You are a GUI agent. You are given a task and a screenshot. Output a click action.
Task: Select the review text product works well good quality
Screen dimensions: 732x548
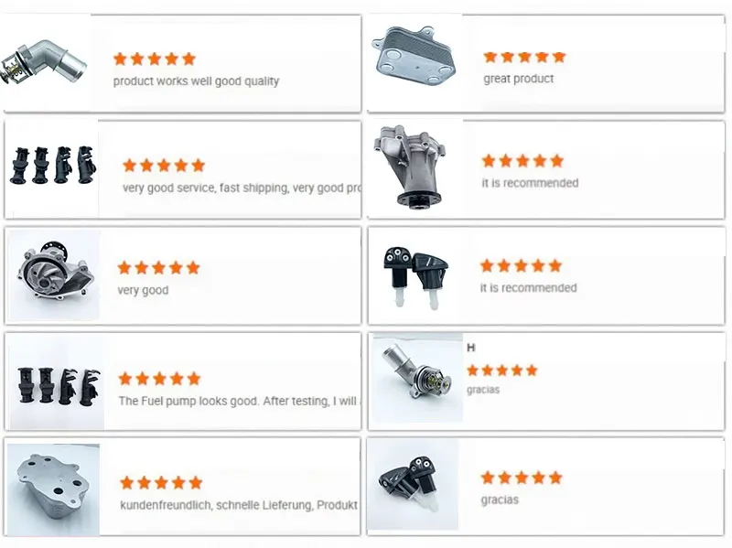click(x=196, y=81)
